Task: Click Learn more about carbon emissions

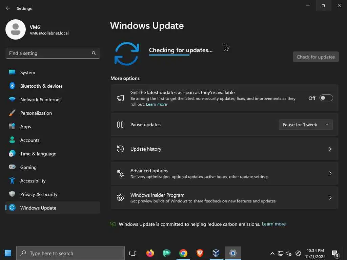Action: pyautogui.click(x=274, y=224)
